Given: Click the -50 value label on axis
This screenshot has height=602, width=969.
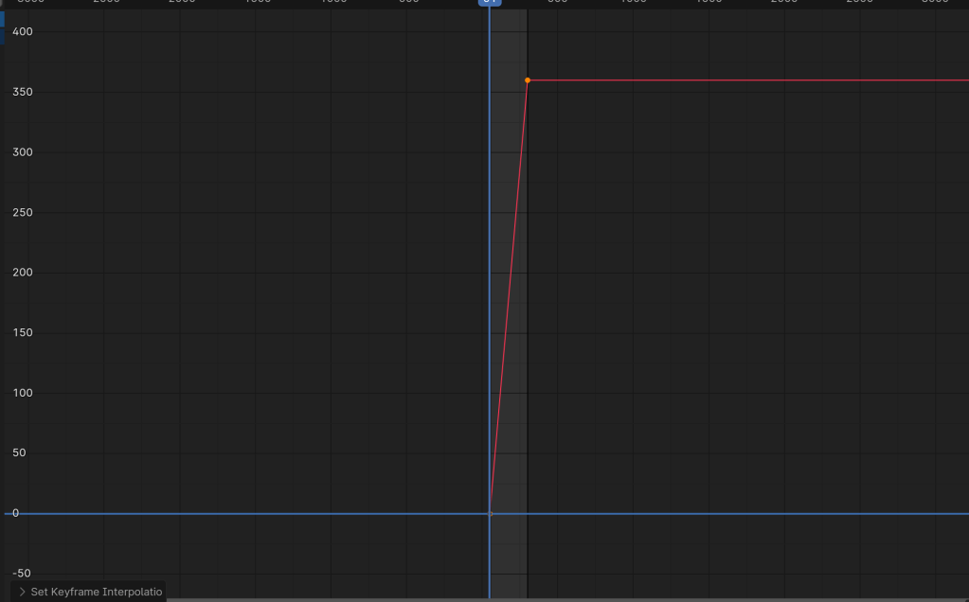Looking at the screenshot, I should pyautogui.click(x=23, y=574).
